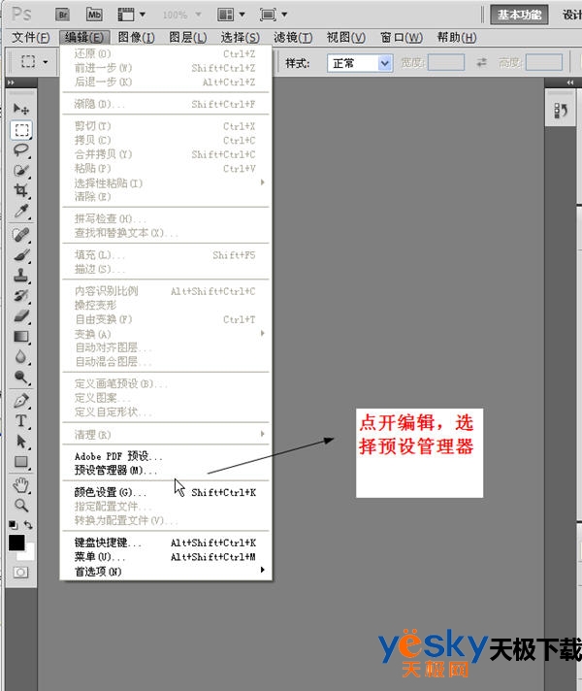This screenshot has height=691, width=582.
Task: Reset default foreground and background colors
Action: [x=14, y=524]
